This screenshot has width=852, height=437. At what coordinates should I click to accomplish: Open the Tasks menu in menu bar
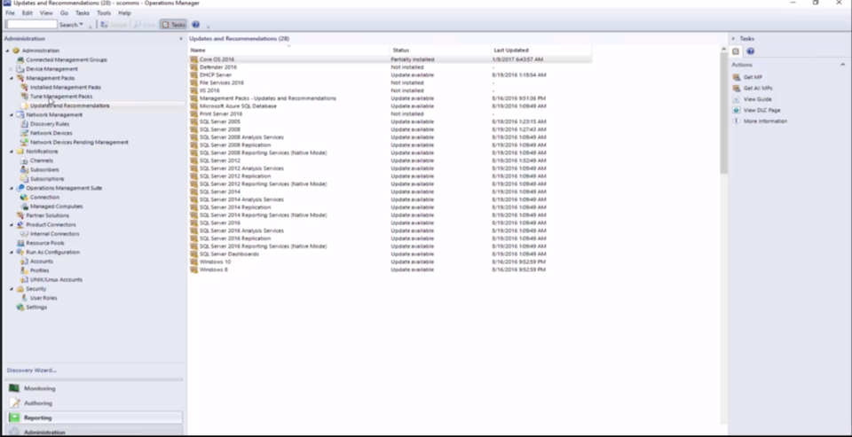tap(82, 12)
